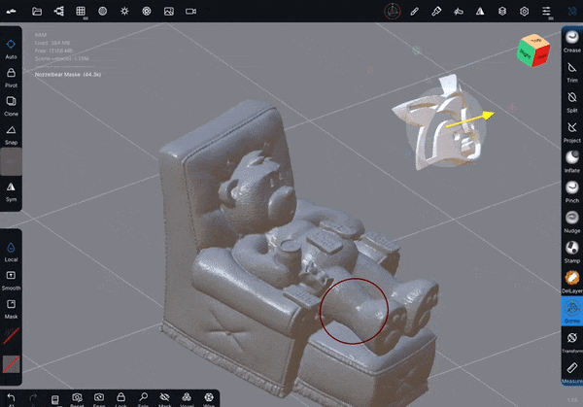This screenshot has height=407, width=583.
Task: Click the Solo button
Action: click(143, 398)
